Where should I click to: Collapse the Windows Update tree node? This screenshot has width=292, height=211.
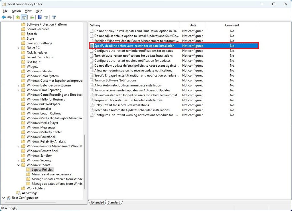(19, 165)
